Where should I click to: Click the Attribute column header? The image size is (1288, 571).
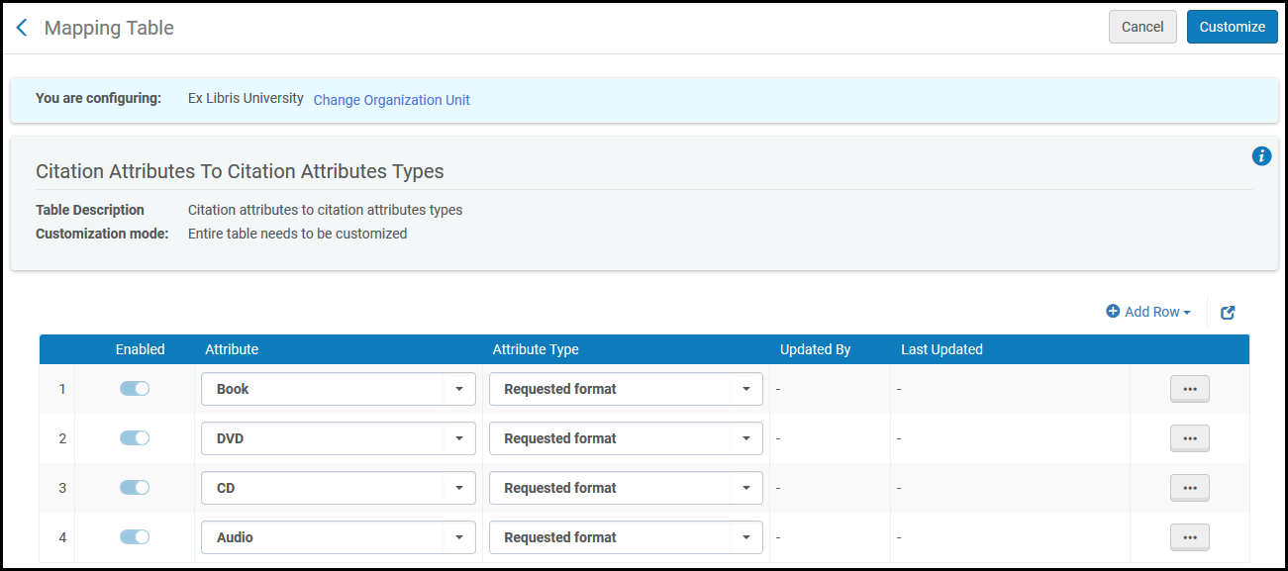pos(232,349)
